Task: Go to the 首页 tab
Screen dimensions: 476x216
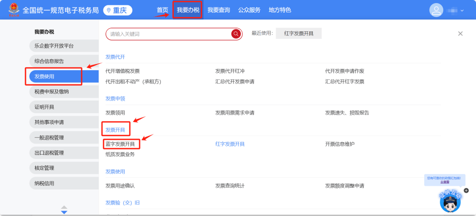Action: tap(162, 10)
